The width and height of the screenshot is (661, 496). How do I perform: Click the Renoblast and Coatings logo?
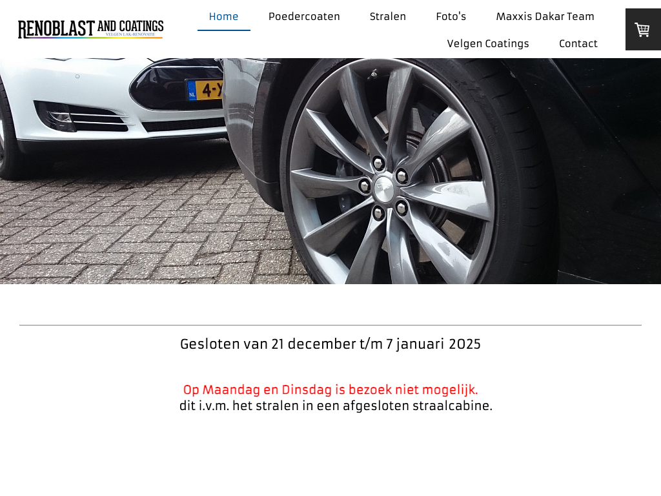coord(90,29)
